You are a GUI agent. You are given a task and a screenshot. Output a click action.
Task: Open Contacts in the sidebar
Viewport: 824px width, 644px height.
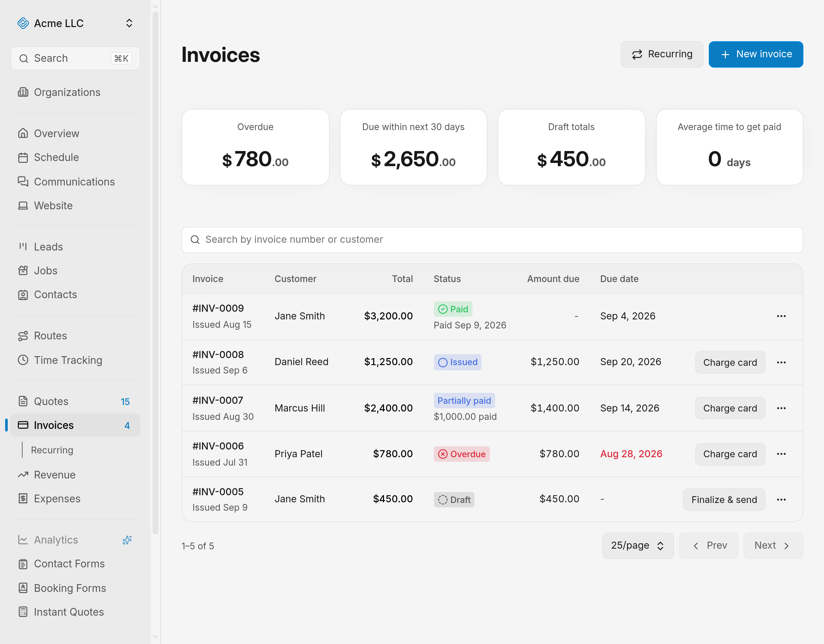click(x=75, y=294)
